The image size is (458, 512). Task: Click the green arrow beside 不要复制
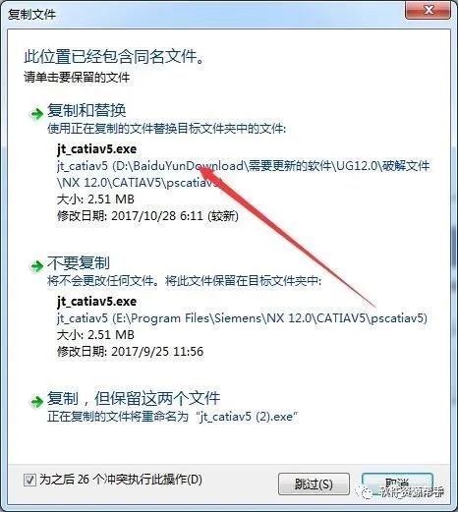pyautogui.click(x=36, y=266)
